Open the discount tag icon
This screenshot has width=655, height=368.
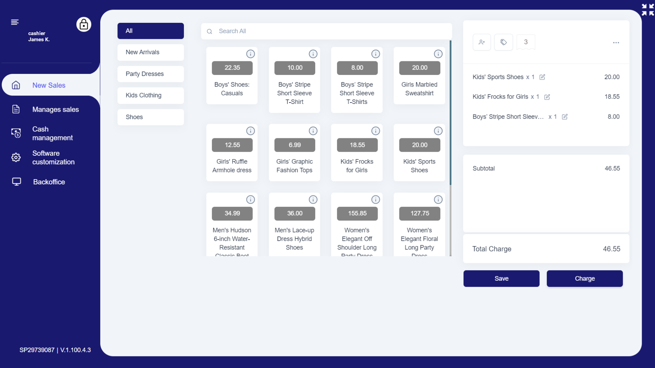click(504, 42)
